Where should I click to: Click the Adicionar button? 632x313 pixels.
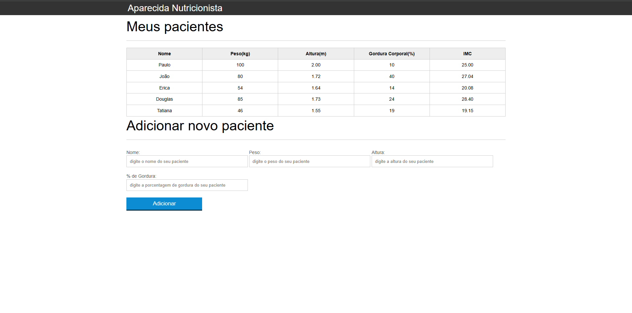(x=164, y=204)
